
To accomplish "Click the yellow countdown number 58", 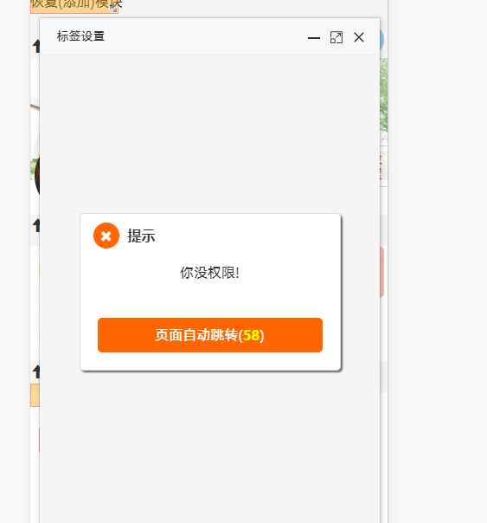I will (x=251, y=335).
